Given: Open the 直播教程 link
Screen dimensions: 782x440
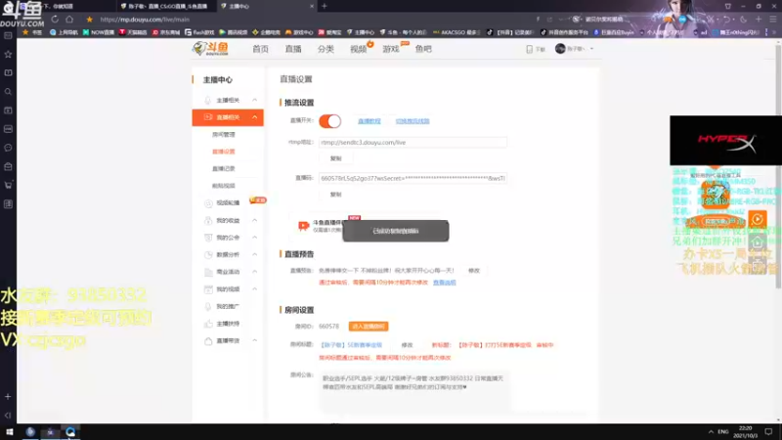Looking at the screenshot, I should coord(369,121).
